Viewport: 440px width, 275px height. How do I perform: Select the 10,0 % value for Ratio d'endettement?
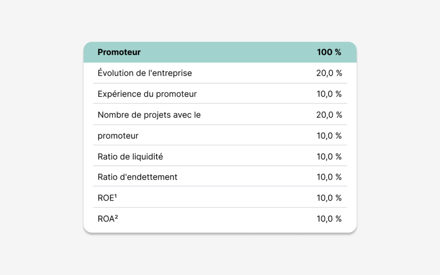coord(329,177)
